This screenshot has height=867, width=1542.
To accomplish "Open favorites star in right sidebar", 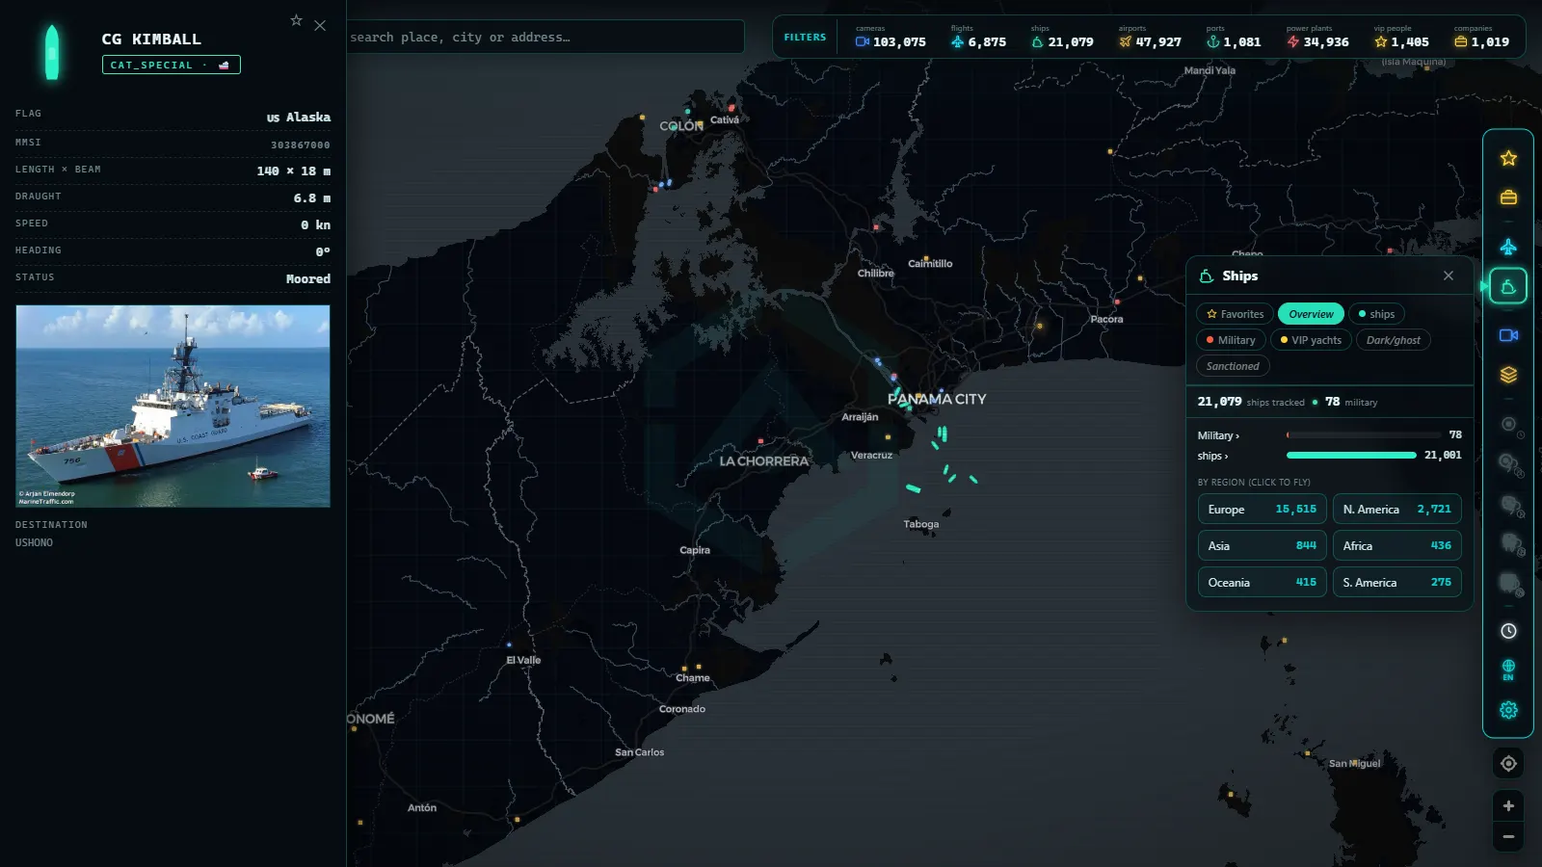I will click(x=1508, y=158).
